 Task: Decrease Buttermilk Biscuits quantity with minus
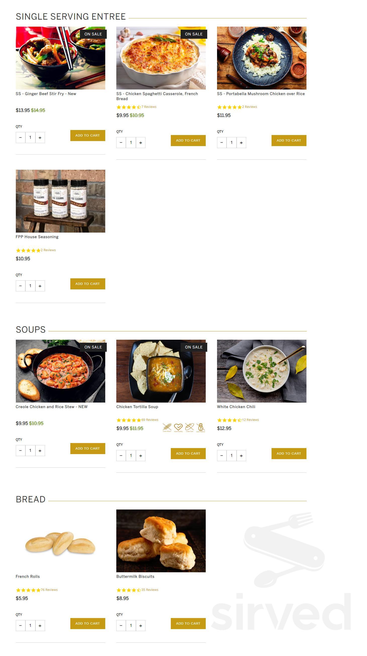pyautogui.click(x=121, y=625)
